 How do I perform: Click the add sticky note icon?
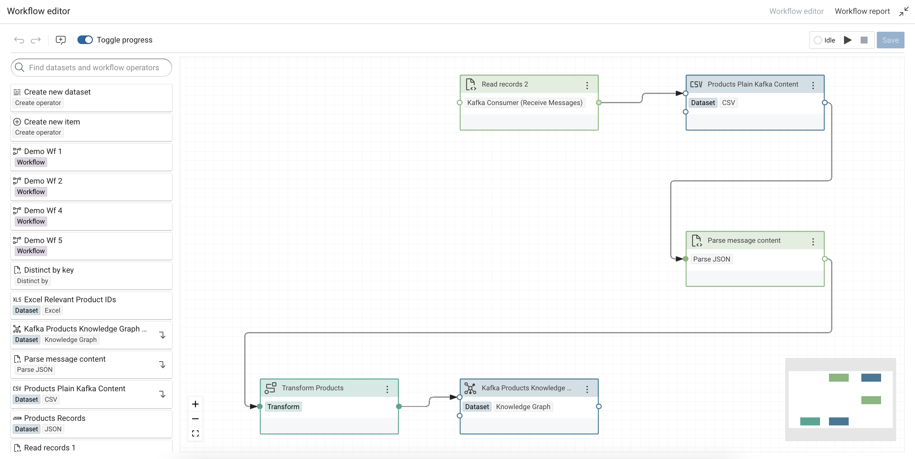click(x=61, y=40)
